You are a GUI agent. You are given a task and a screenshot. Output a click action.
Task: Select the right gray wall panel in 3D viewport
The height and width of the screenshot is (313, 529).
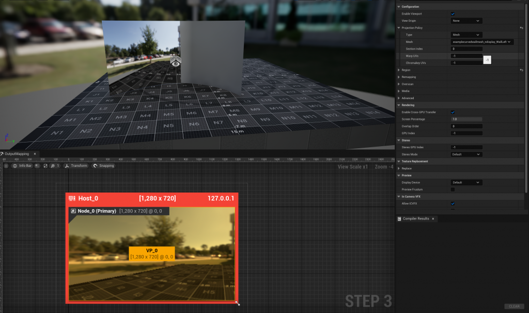click(212, 56)
